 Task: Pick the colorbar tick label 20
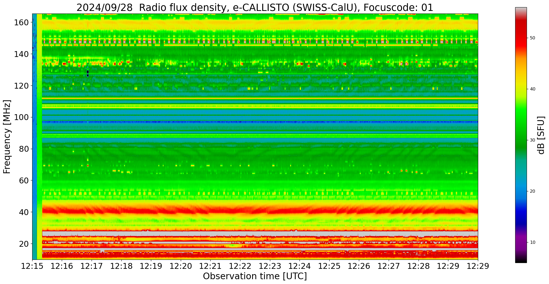532,191
